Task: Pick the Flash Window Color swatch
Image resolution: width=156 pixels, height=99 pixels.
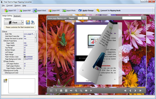Action: 25,57
